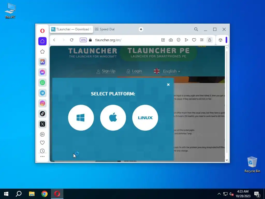
Task: Launch Google Chrome from taskbar
Action: pos(45,194)
